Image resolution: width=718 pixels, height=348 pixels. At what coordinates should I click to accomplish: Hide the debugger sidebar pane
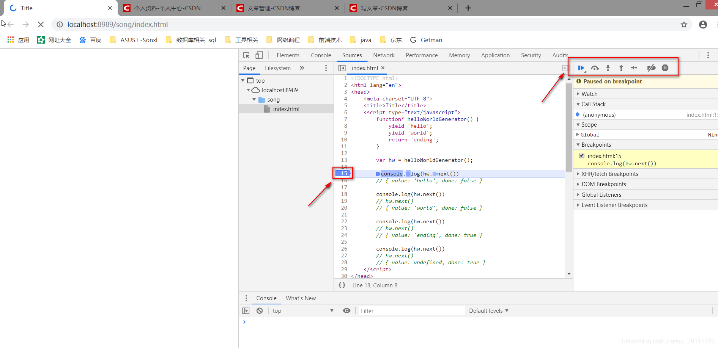[x=565, y=68]
